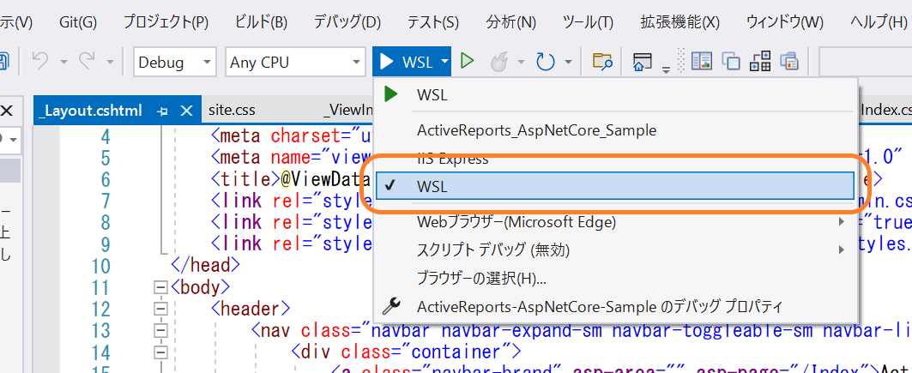The image size is (912, 373).
Task: Open the ツール(T) menu
Action: pos(588,22)
